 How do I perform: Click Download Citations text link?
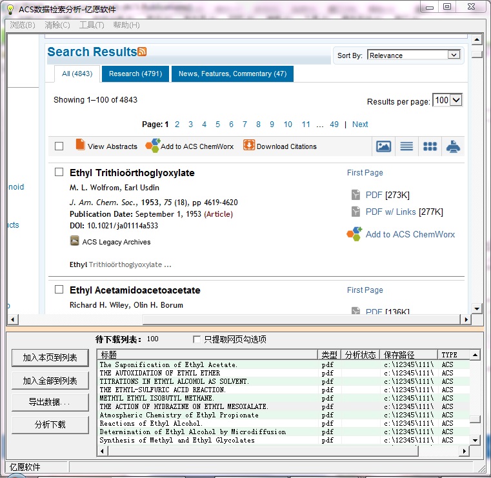tap(286, 146)
